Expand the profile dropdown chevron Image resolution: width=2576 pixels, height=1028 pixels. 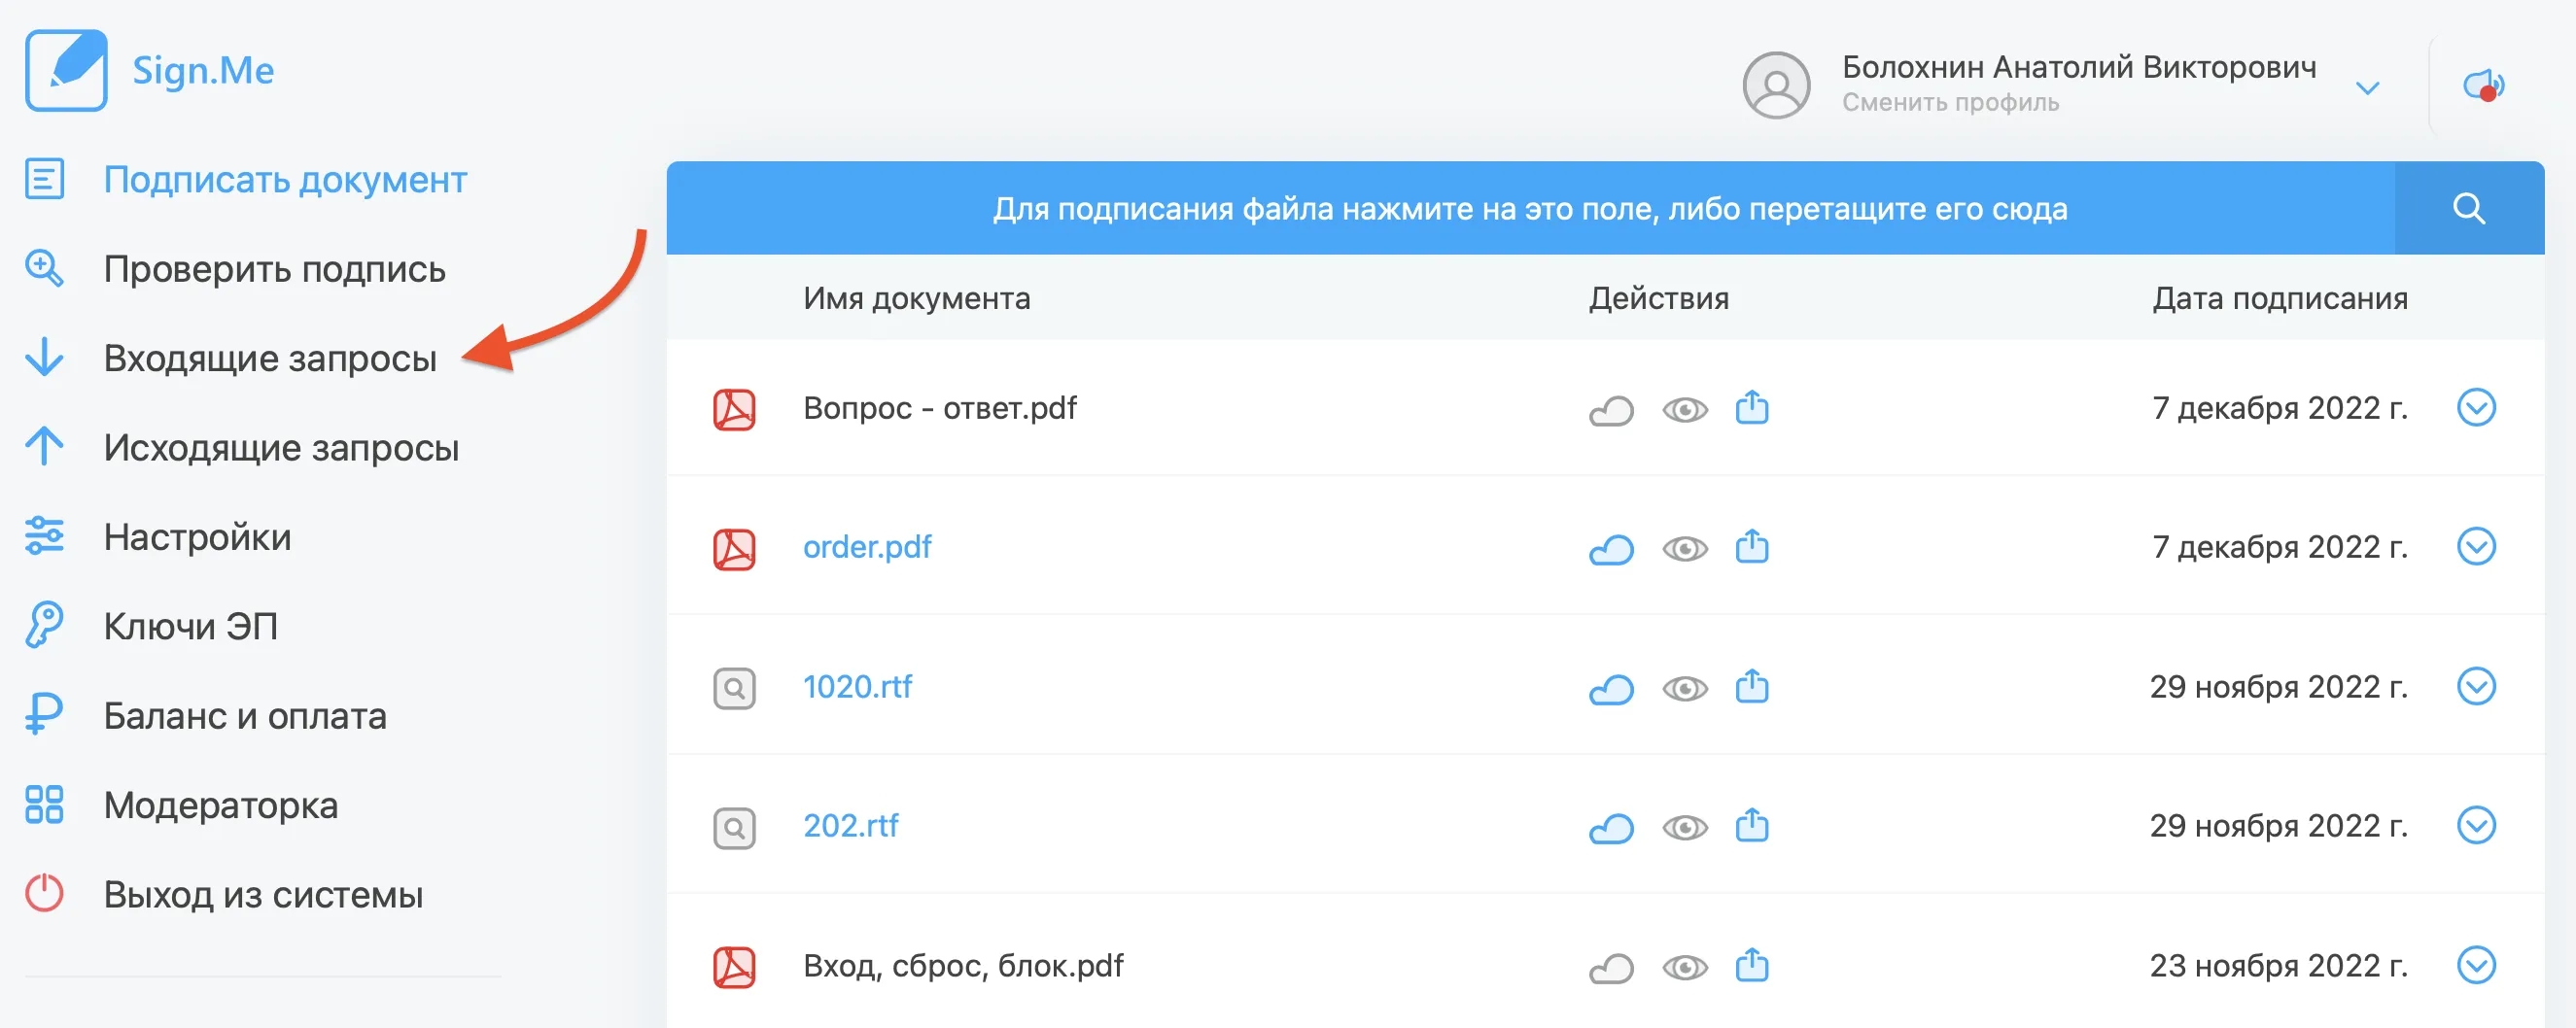[x=2367, y=88]
